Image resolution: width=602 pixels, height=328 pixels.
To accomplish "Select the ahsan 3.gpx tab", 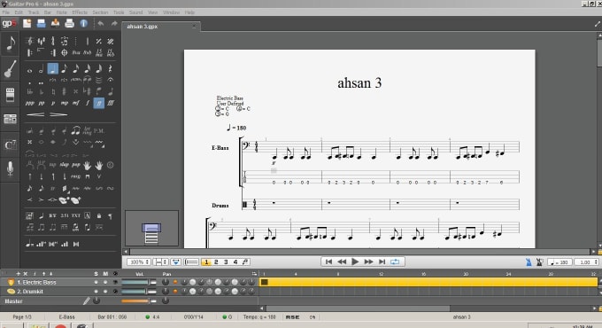I will pos(160,26).
